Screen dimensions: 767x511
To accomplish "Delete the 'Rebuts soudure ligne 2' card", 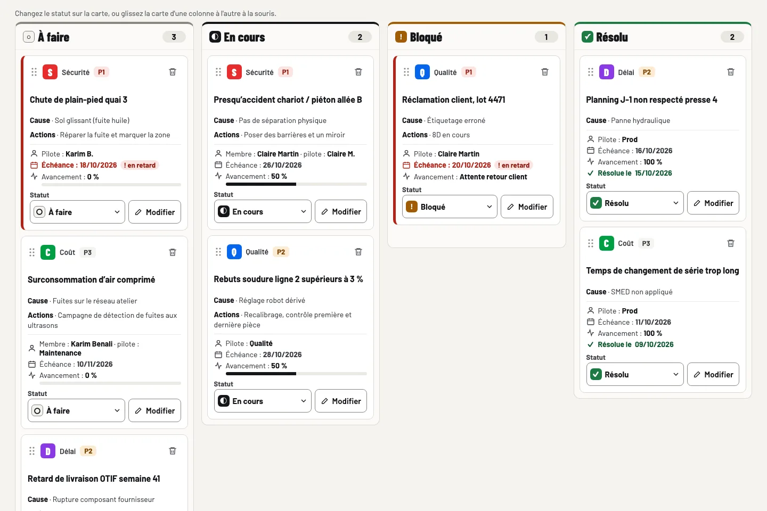I will pyautogui.click(x=358, y=252).
